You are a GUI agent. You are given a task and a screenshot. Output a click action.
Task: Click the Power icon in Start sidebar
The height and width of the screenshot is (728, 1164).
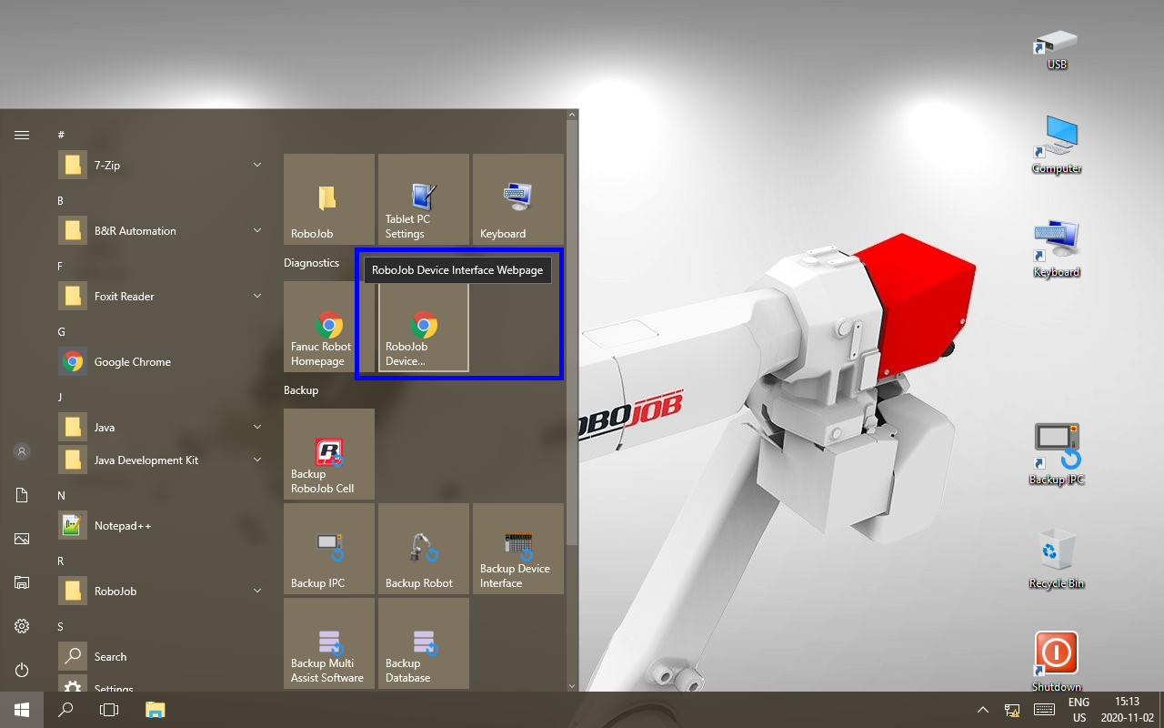click(22, 670)
